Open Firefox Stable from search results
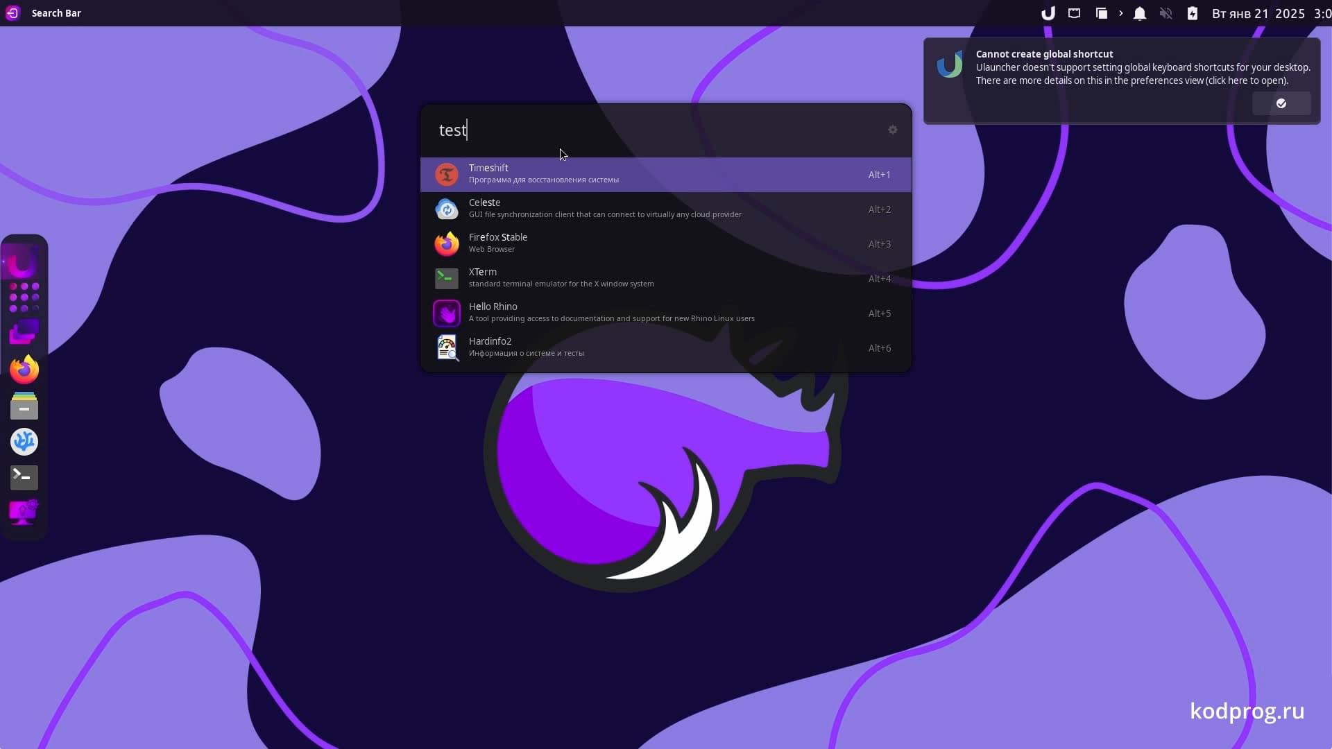This screenshot has width=1332, height=749. 666,244
